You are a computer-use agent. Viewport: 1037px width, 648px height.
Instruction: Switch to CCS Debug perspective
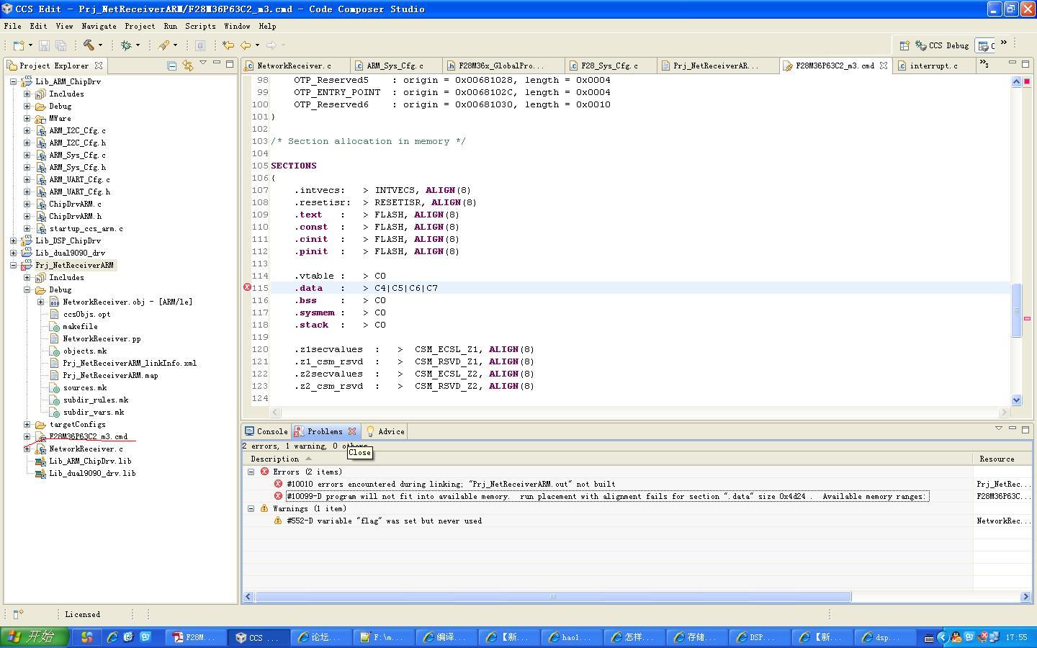point(942,45)
